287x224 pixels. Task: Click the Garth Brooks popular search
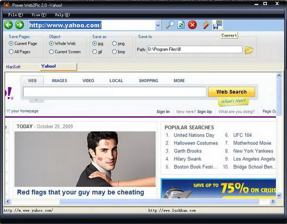(x=187, y=151)
